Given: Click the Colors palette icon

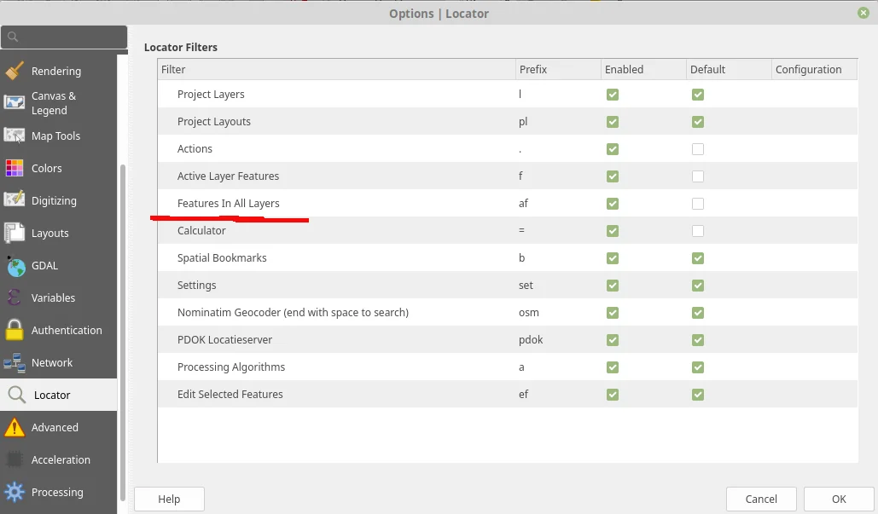Looking at the screenshot, I should coord(15,168).
